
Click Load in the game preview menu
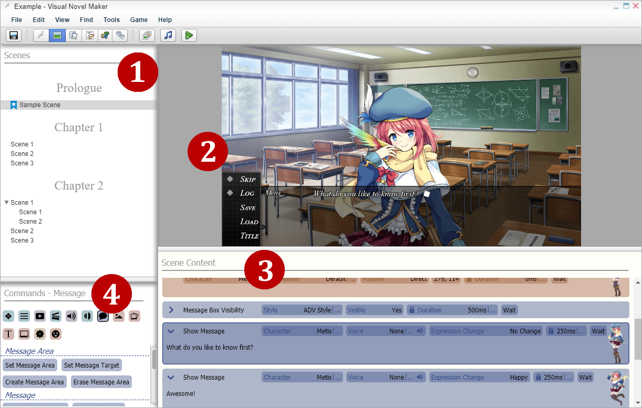249,222
